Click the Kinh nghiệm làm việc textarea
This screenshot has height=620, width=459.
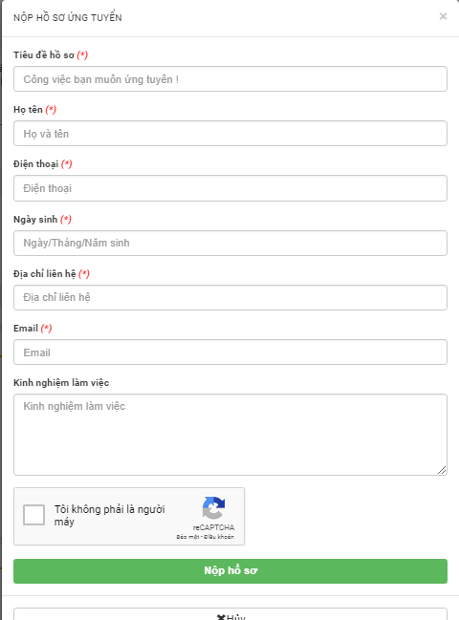pos(230,435)
